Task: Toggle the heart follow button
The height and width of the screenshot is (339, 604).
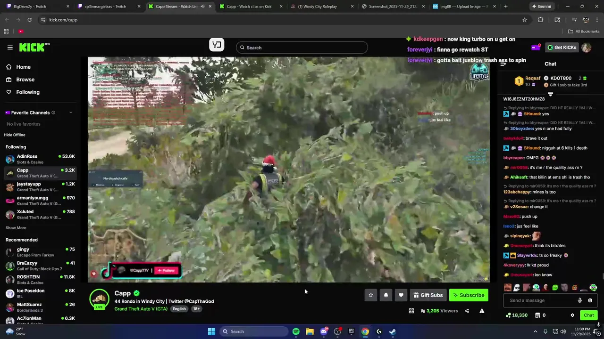Action: click(401, 295)
